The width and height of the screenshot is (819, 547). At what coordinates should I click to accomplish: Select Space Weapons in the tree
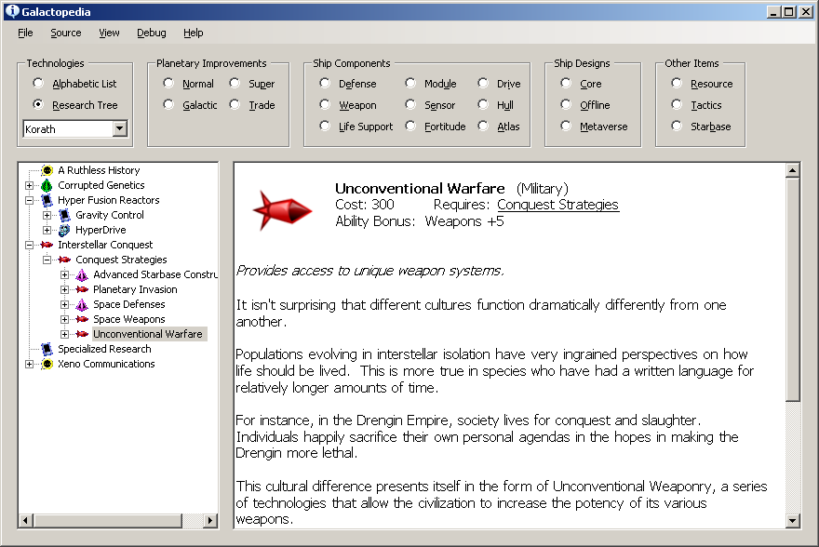point(129,319)
